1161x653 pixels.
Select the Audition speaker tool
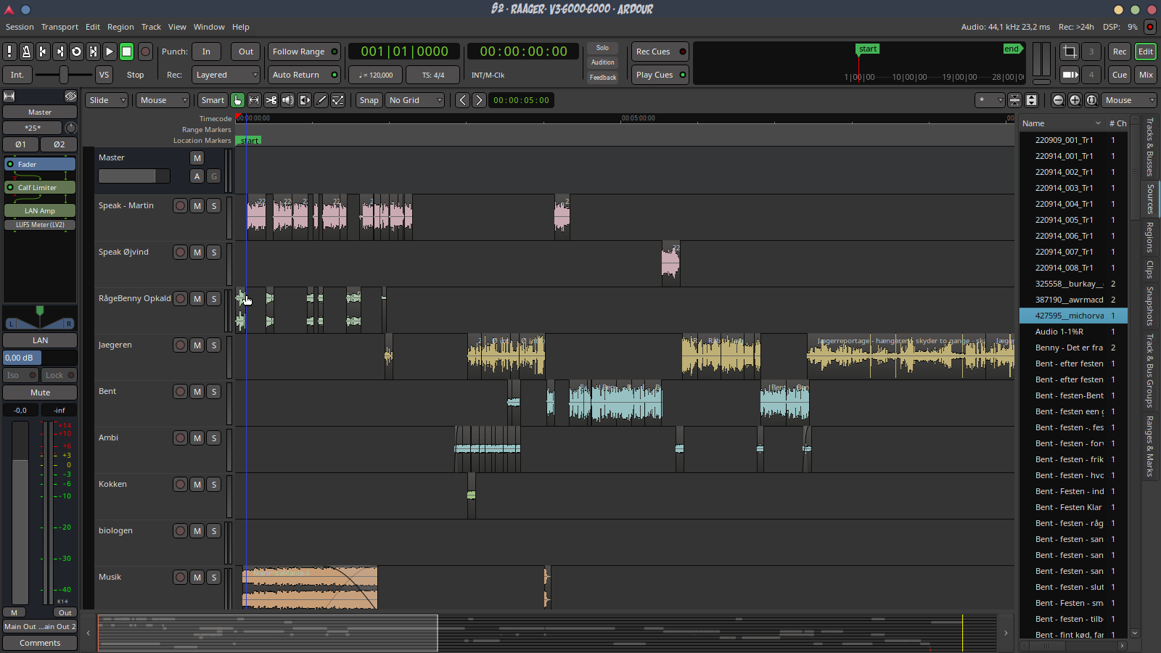[x=288, y=100]
